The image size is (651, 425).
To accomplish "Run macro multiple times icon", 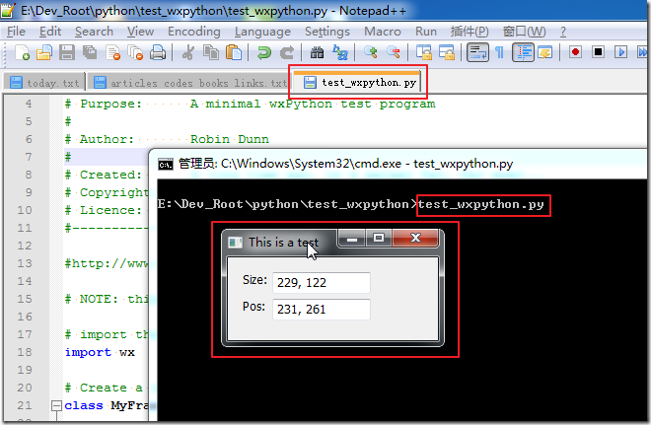I will point(643,52).
